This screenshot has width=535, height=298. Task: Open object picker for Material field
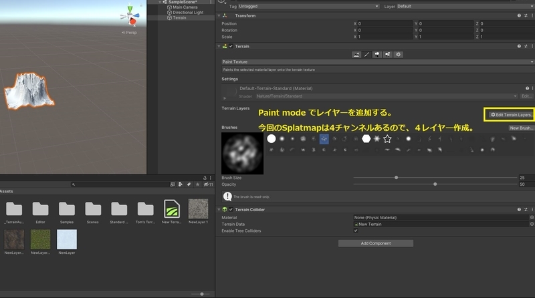tap(532, 218)
